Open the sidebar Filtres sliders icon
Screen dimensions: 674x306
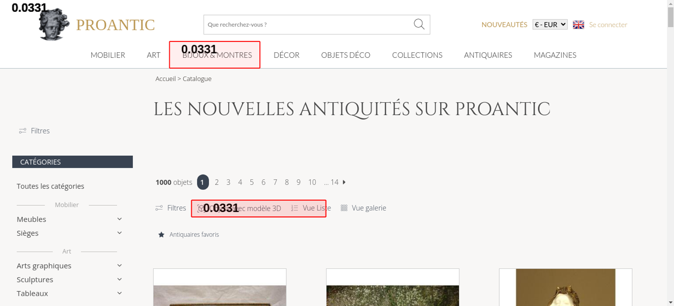click(23, 131)
